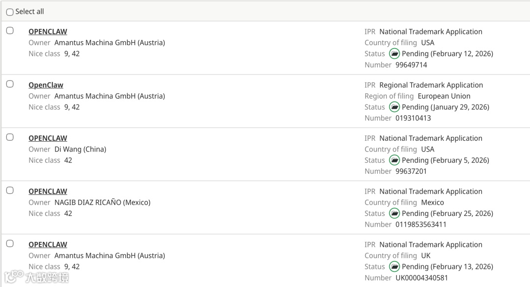The height and width of the screenshot is (287, 530).
Task: Select the European Union OpenClaw row checkbox
Action: click(x=10, y=84)
